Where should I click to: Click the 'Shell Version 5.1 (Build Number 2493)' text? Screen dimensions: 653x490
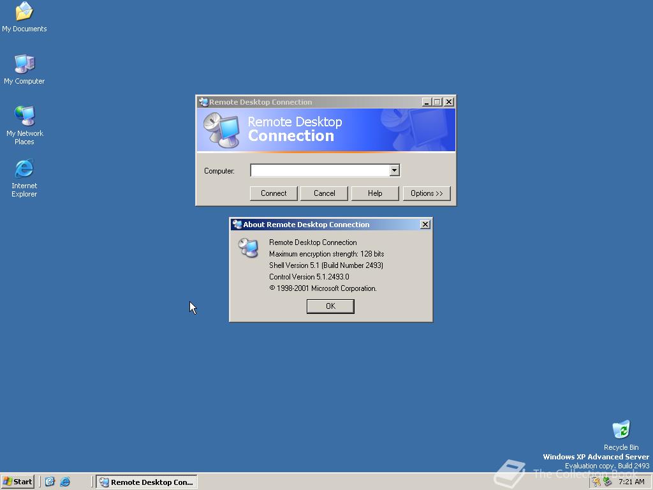(326, 265)
